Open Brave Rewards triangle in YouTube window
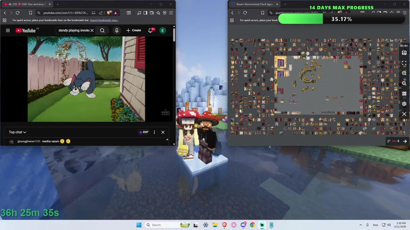 coord(115,13)
